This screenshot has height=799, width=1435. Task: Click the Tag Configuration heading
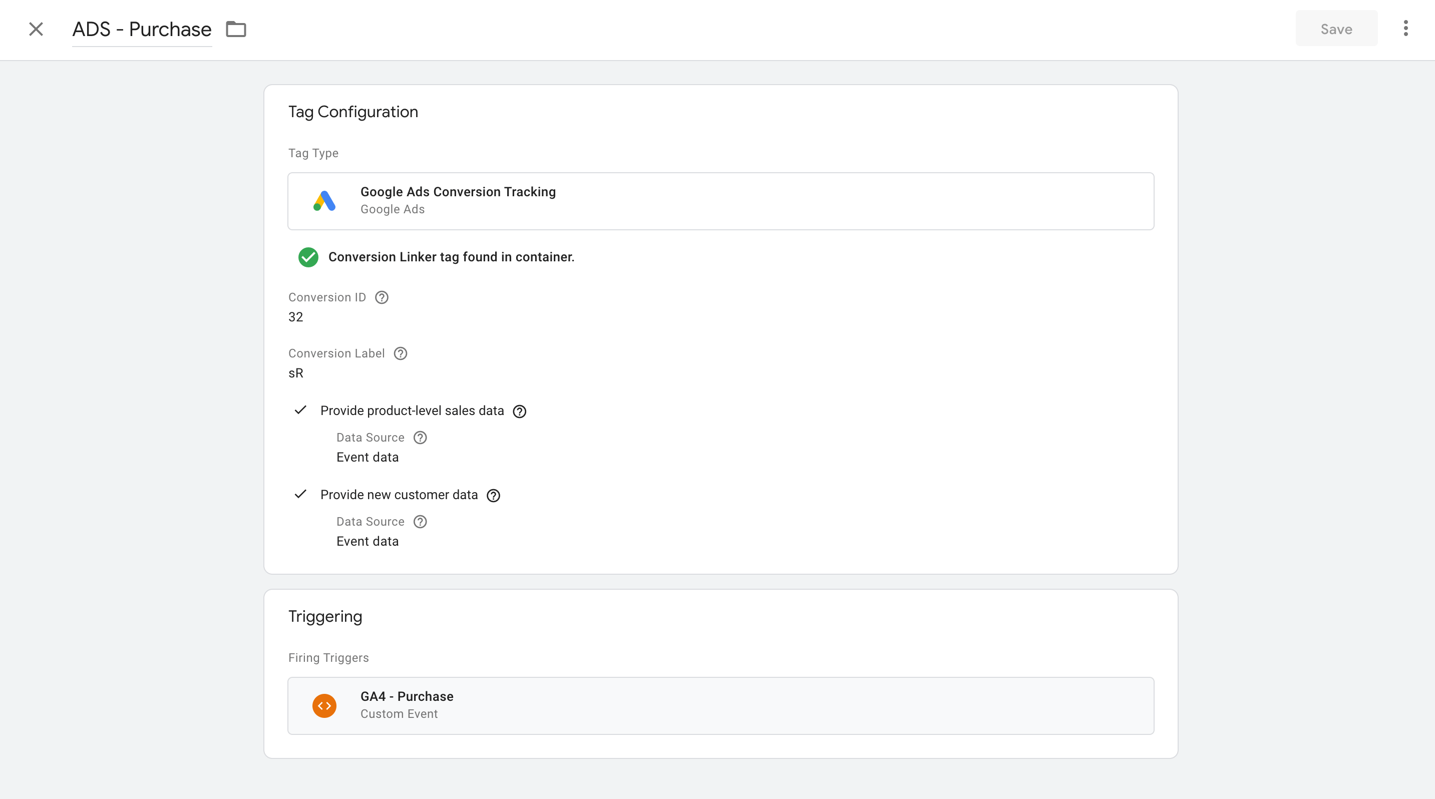[x=353, y=112]
